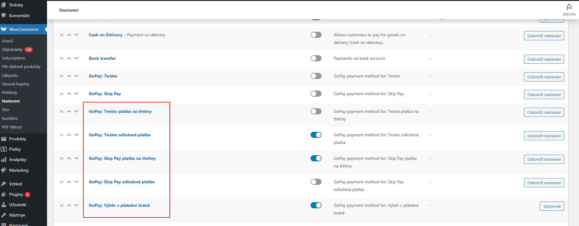
Task: Click the drag handle for GoPay: Skip Pay
Action: click(x=62, y=94)
